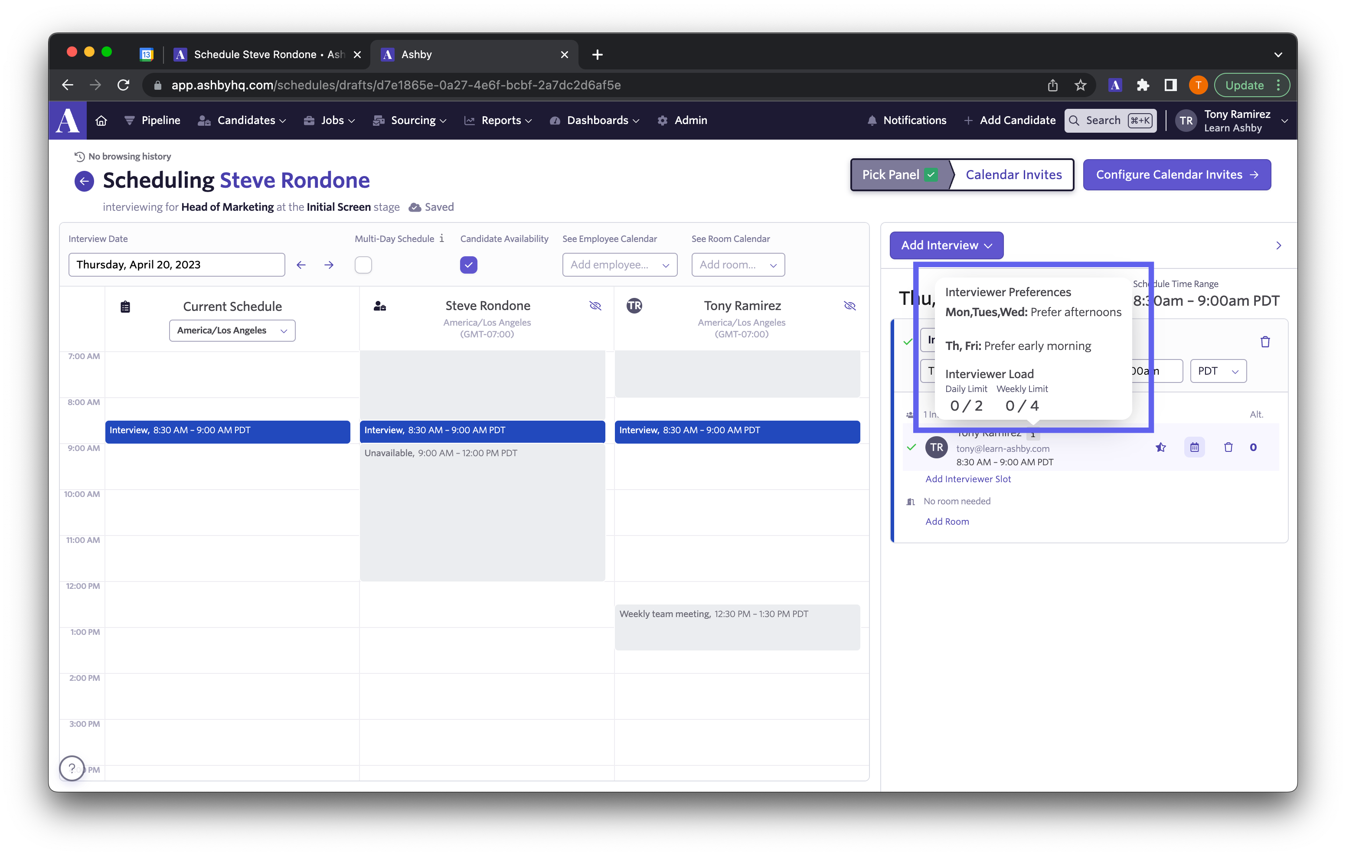1346x856 pixels.
Task: Click the share icon in address bar
Action: [1052, 85]
